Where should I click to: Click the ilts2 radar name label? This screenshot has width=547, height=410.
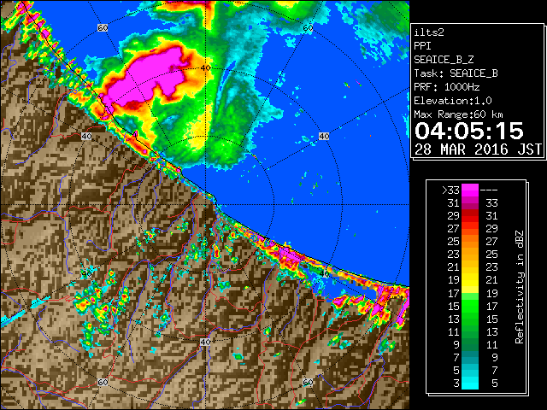coord(429,32)
